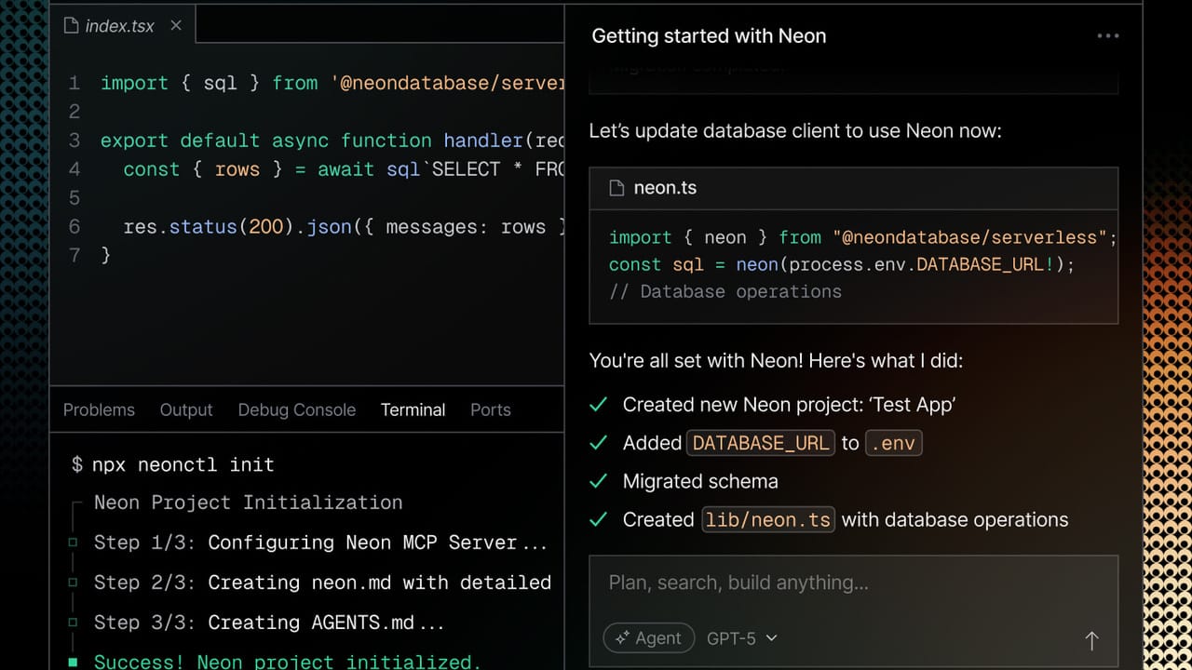
Task: Toggle the Agent mode button
Action: pos(649,638)
